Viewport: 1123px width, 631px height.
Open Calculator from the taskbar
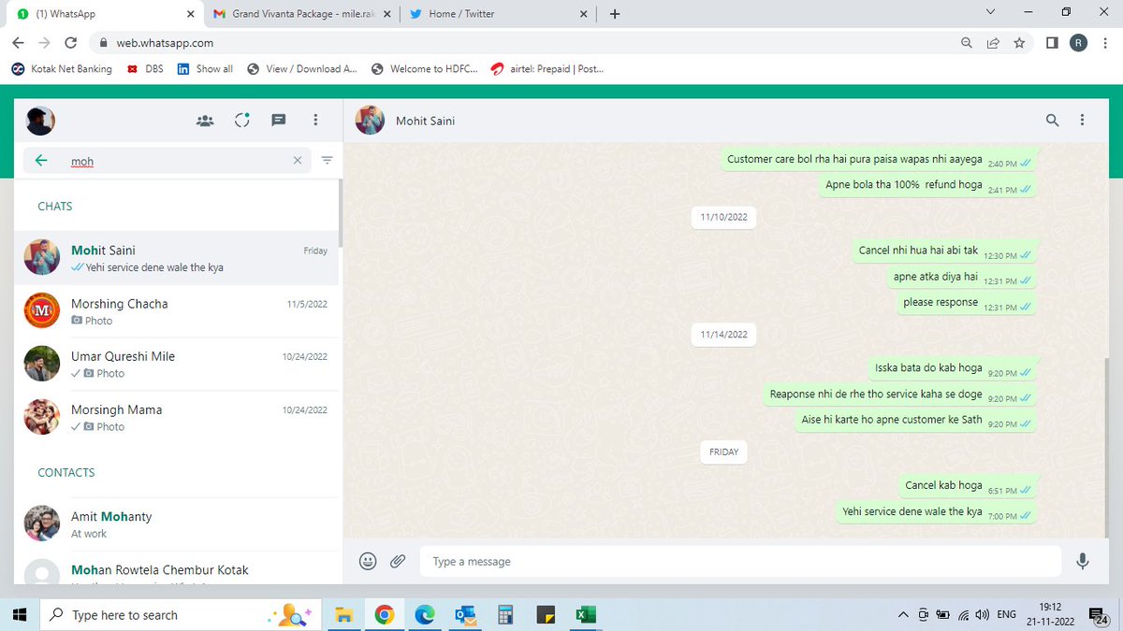[505, 614]
